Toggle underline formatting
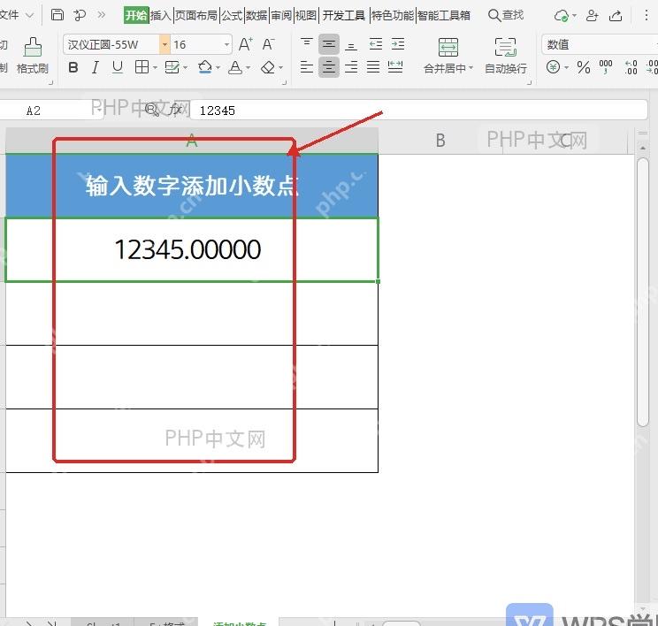 [118, 67]
